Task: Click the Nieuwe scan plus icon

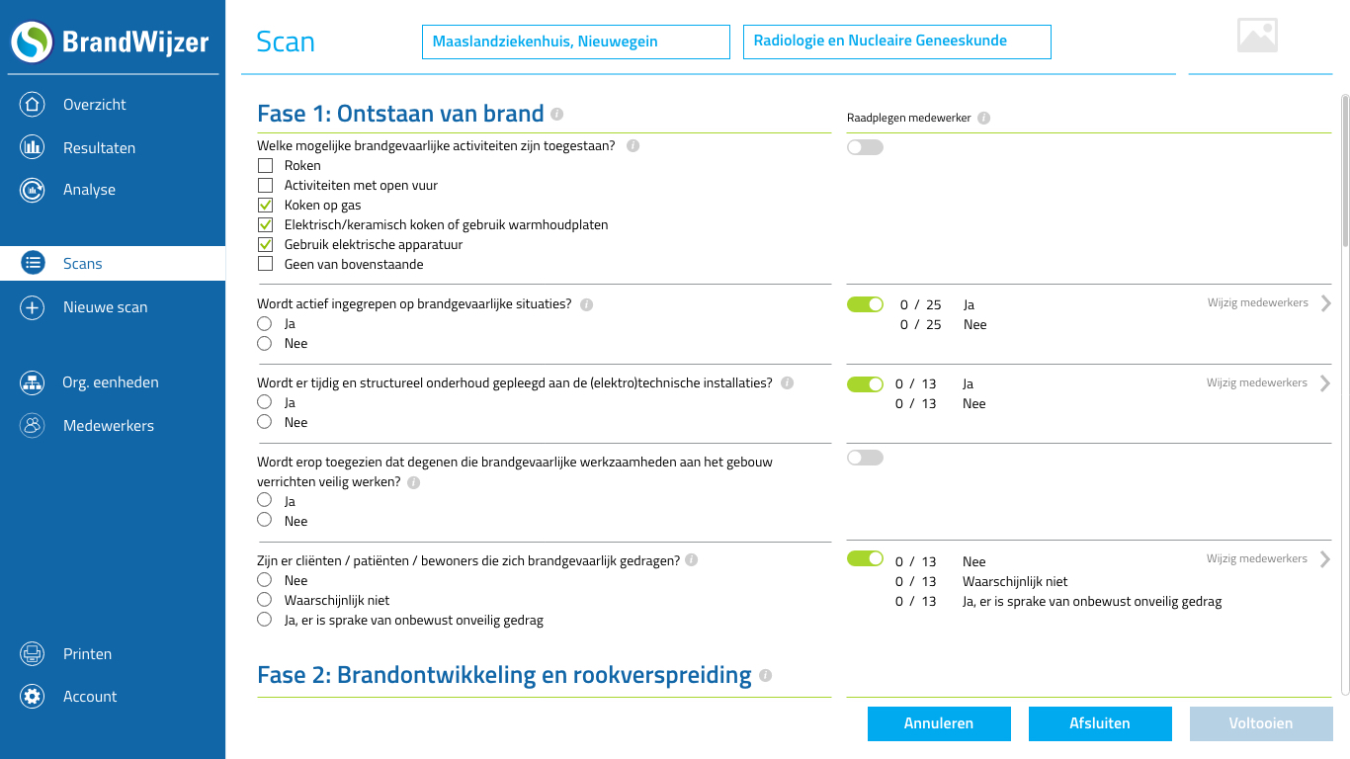Action: pyautogui.click(x=33, y=307)
